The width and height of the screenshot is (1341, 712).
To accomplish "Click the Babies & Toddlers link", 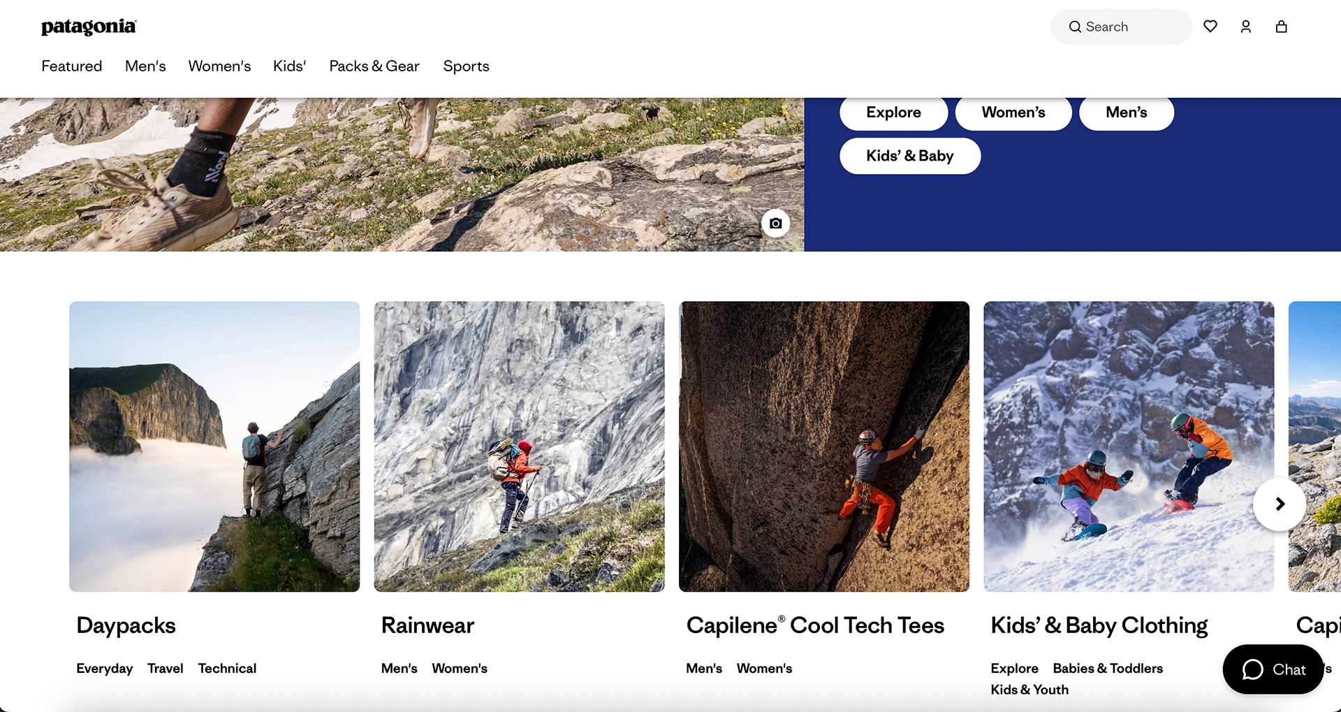I will click(1108, 668).
